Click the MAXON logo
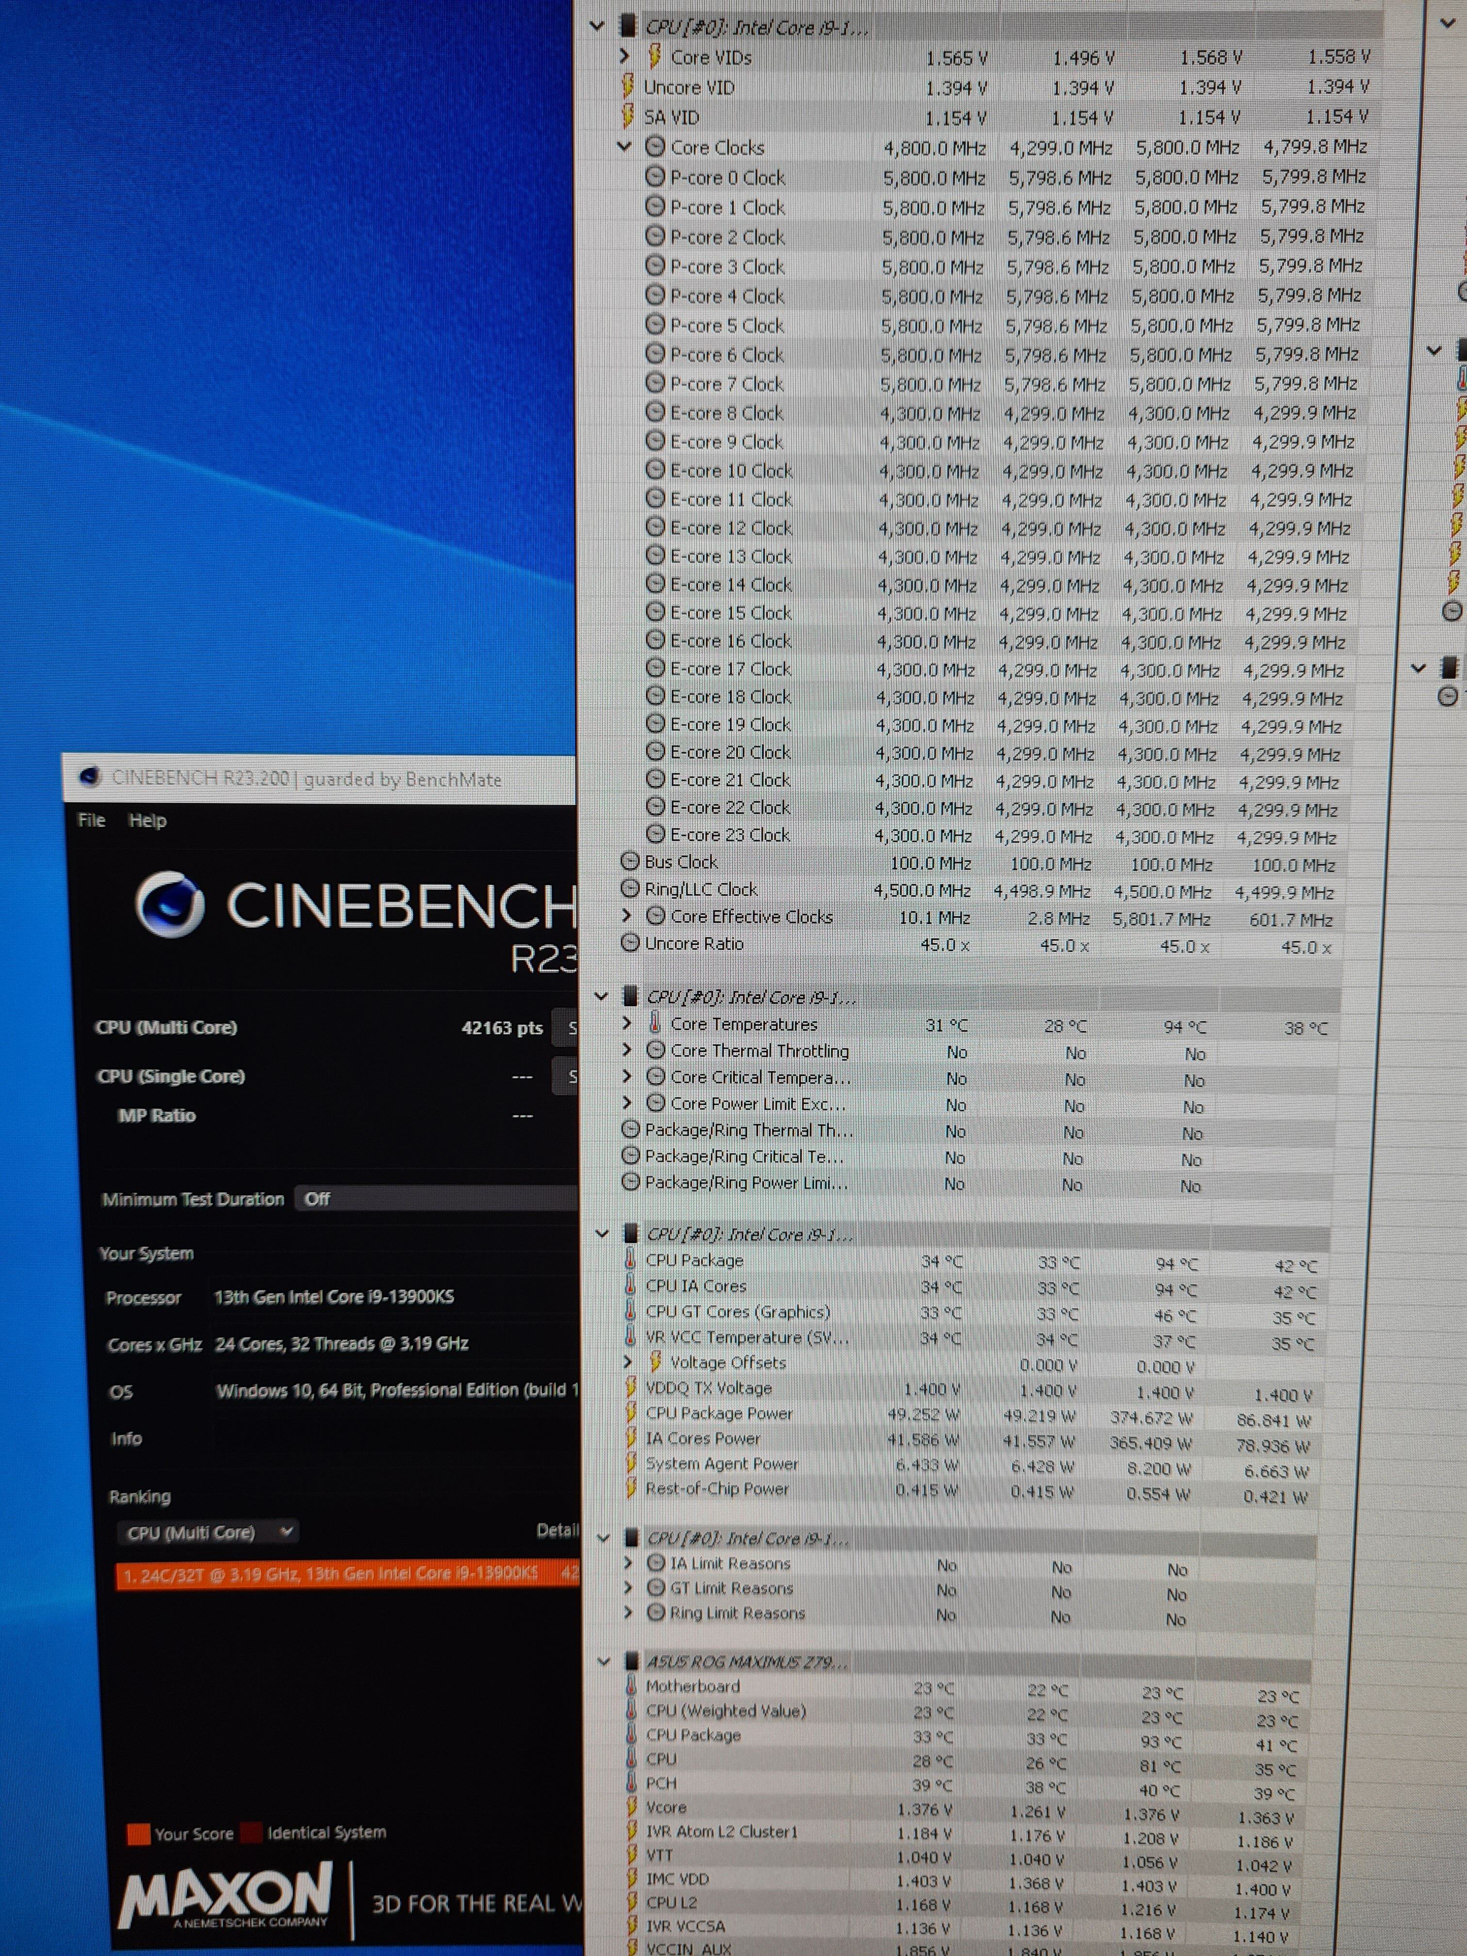 pyautogui.click(x=227, y=1896)
